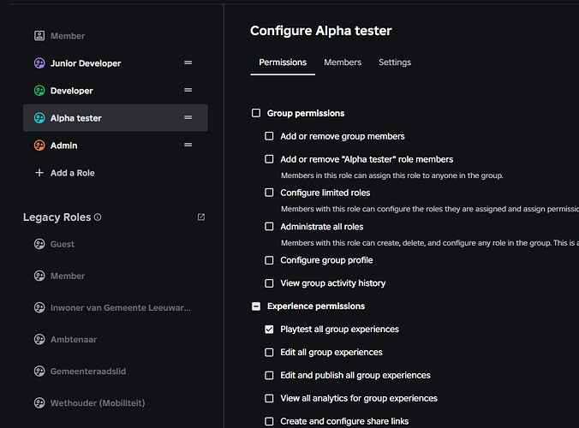Viewport: 579px width, 428px height.
Task: Toggle the Experience permissions checkbox
Action: [x=256, y=306]
